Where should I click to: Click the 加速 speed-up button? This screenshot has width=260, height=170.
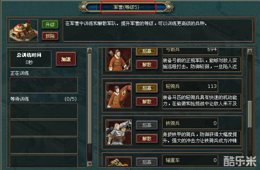(x=66, y=59)
